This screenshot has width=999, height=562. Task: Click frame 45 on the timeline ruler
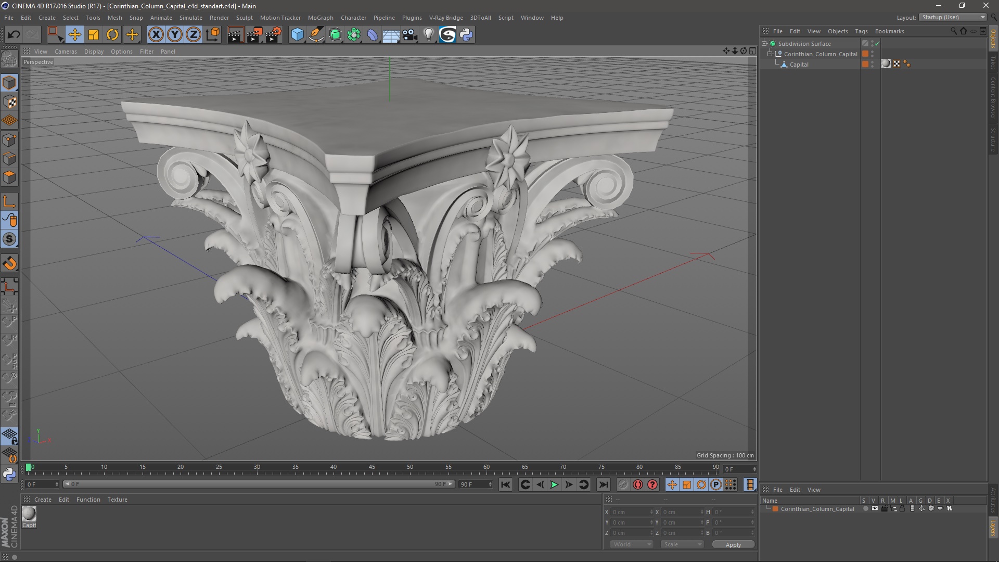coord(372,468)
